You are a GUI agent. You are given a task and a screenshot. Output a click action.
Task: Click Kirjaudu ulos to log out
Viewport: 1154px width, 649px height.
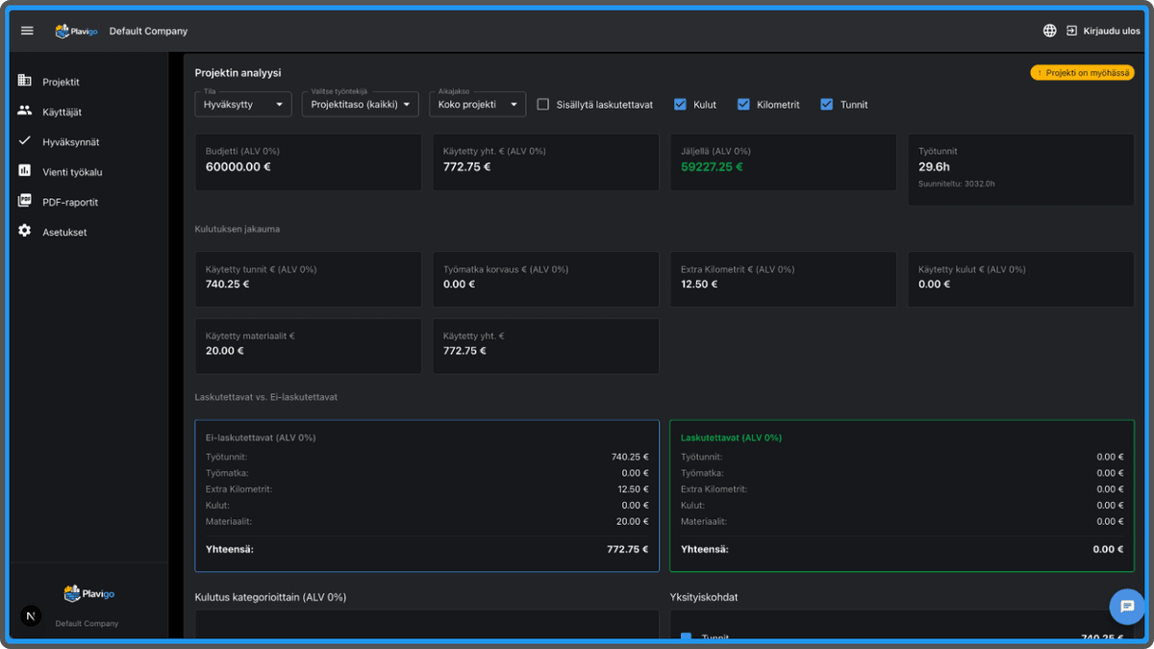[x=1111, y=31]
